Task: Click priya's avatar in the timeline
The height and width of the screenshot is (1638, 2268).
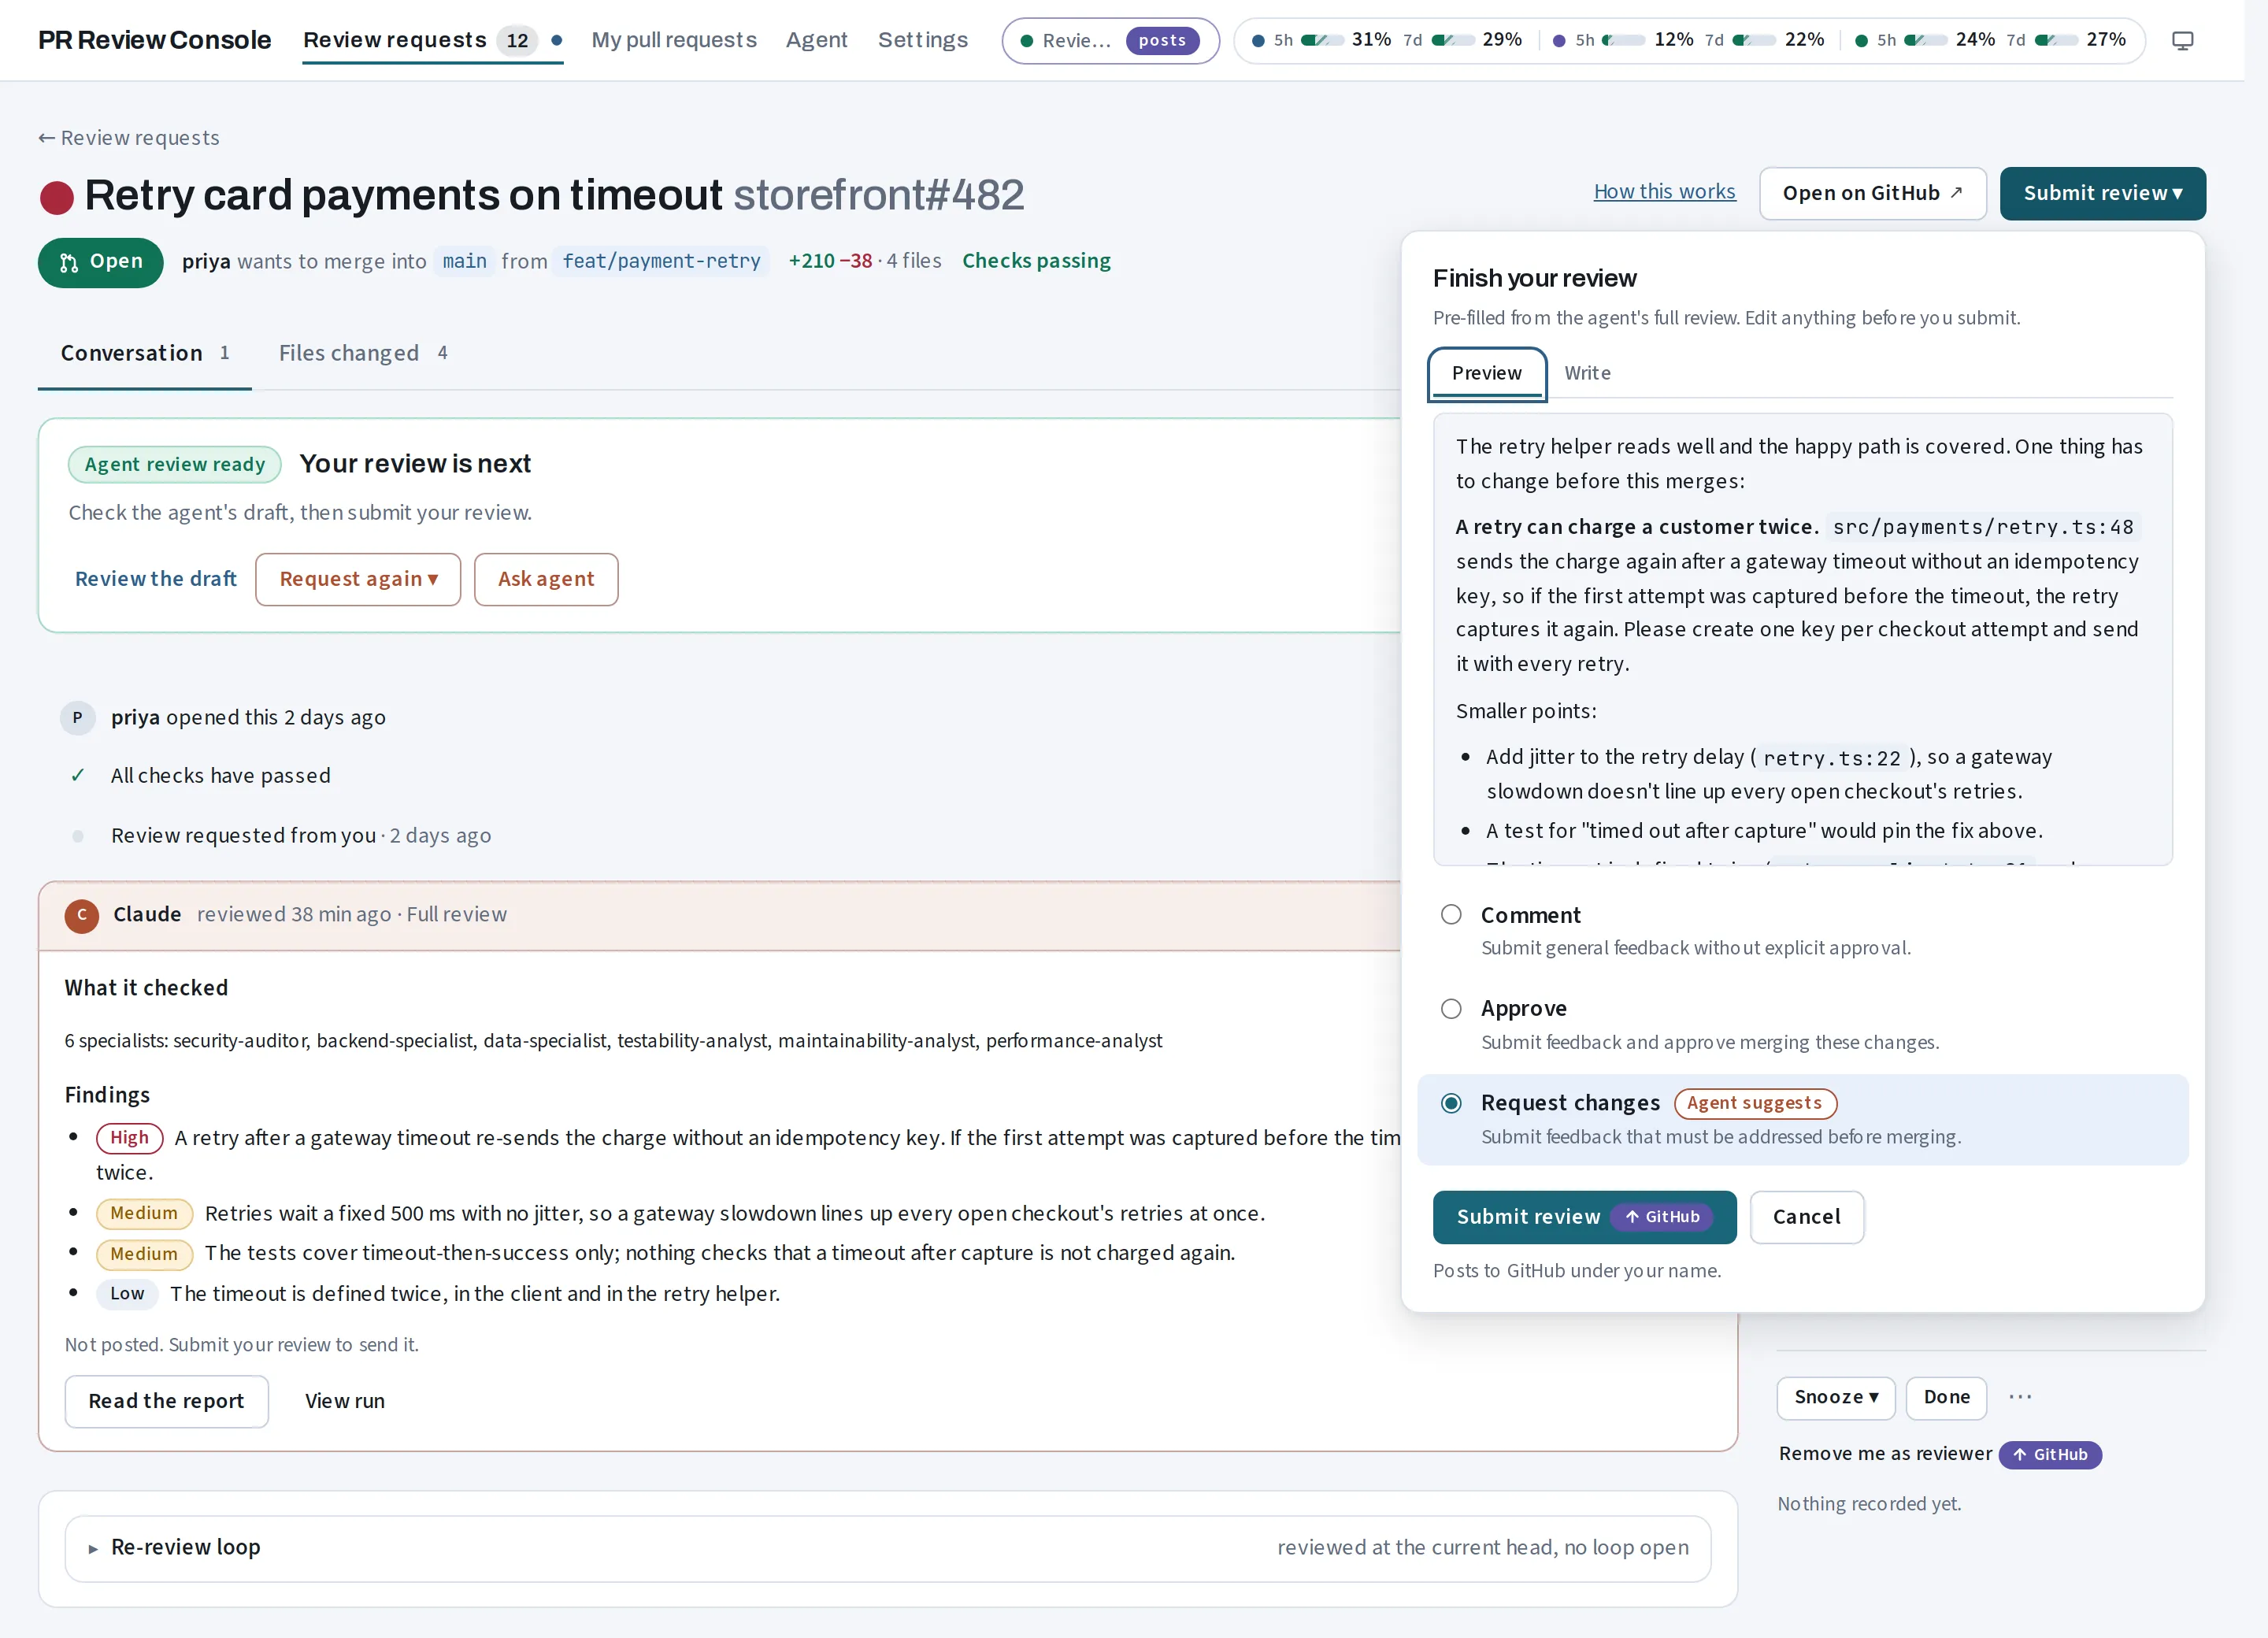Action: [x=77, y=718]
